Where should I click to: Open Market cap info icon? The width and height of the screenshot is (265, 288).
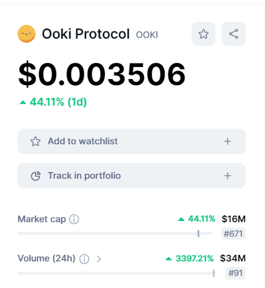74,219
